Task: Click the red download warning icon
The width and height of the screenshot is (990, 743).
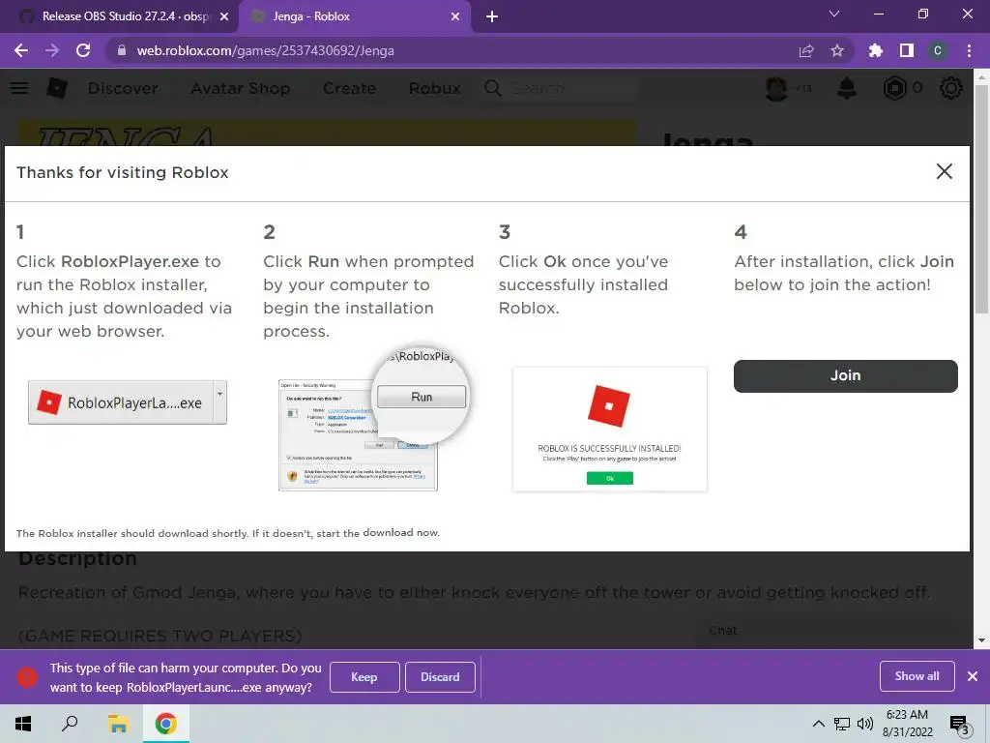Action: (26, 677)
